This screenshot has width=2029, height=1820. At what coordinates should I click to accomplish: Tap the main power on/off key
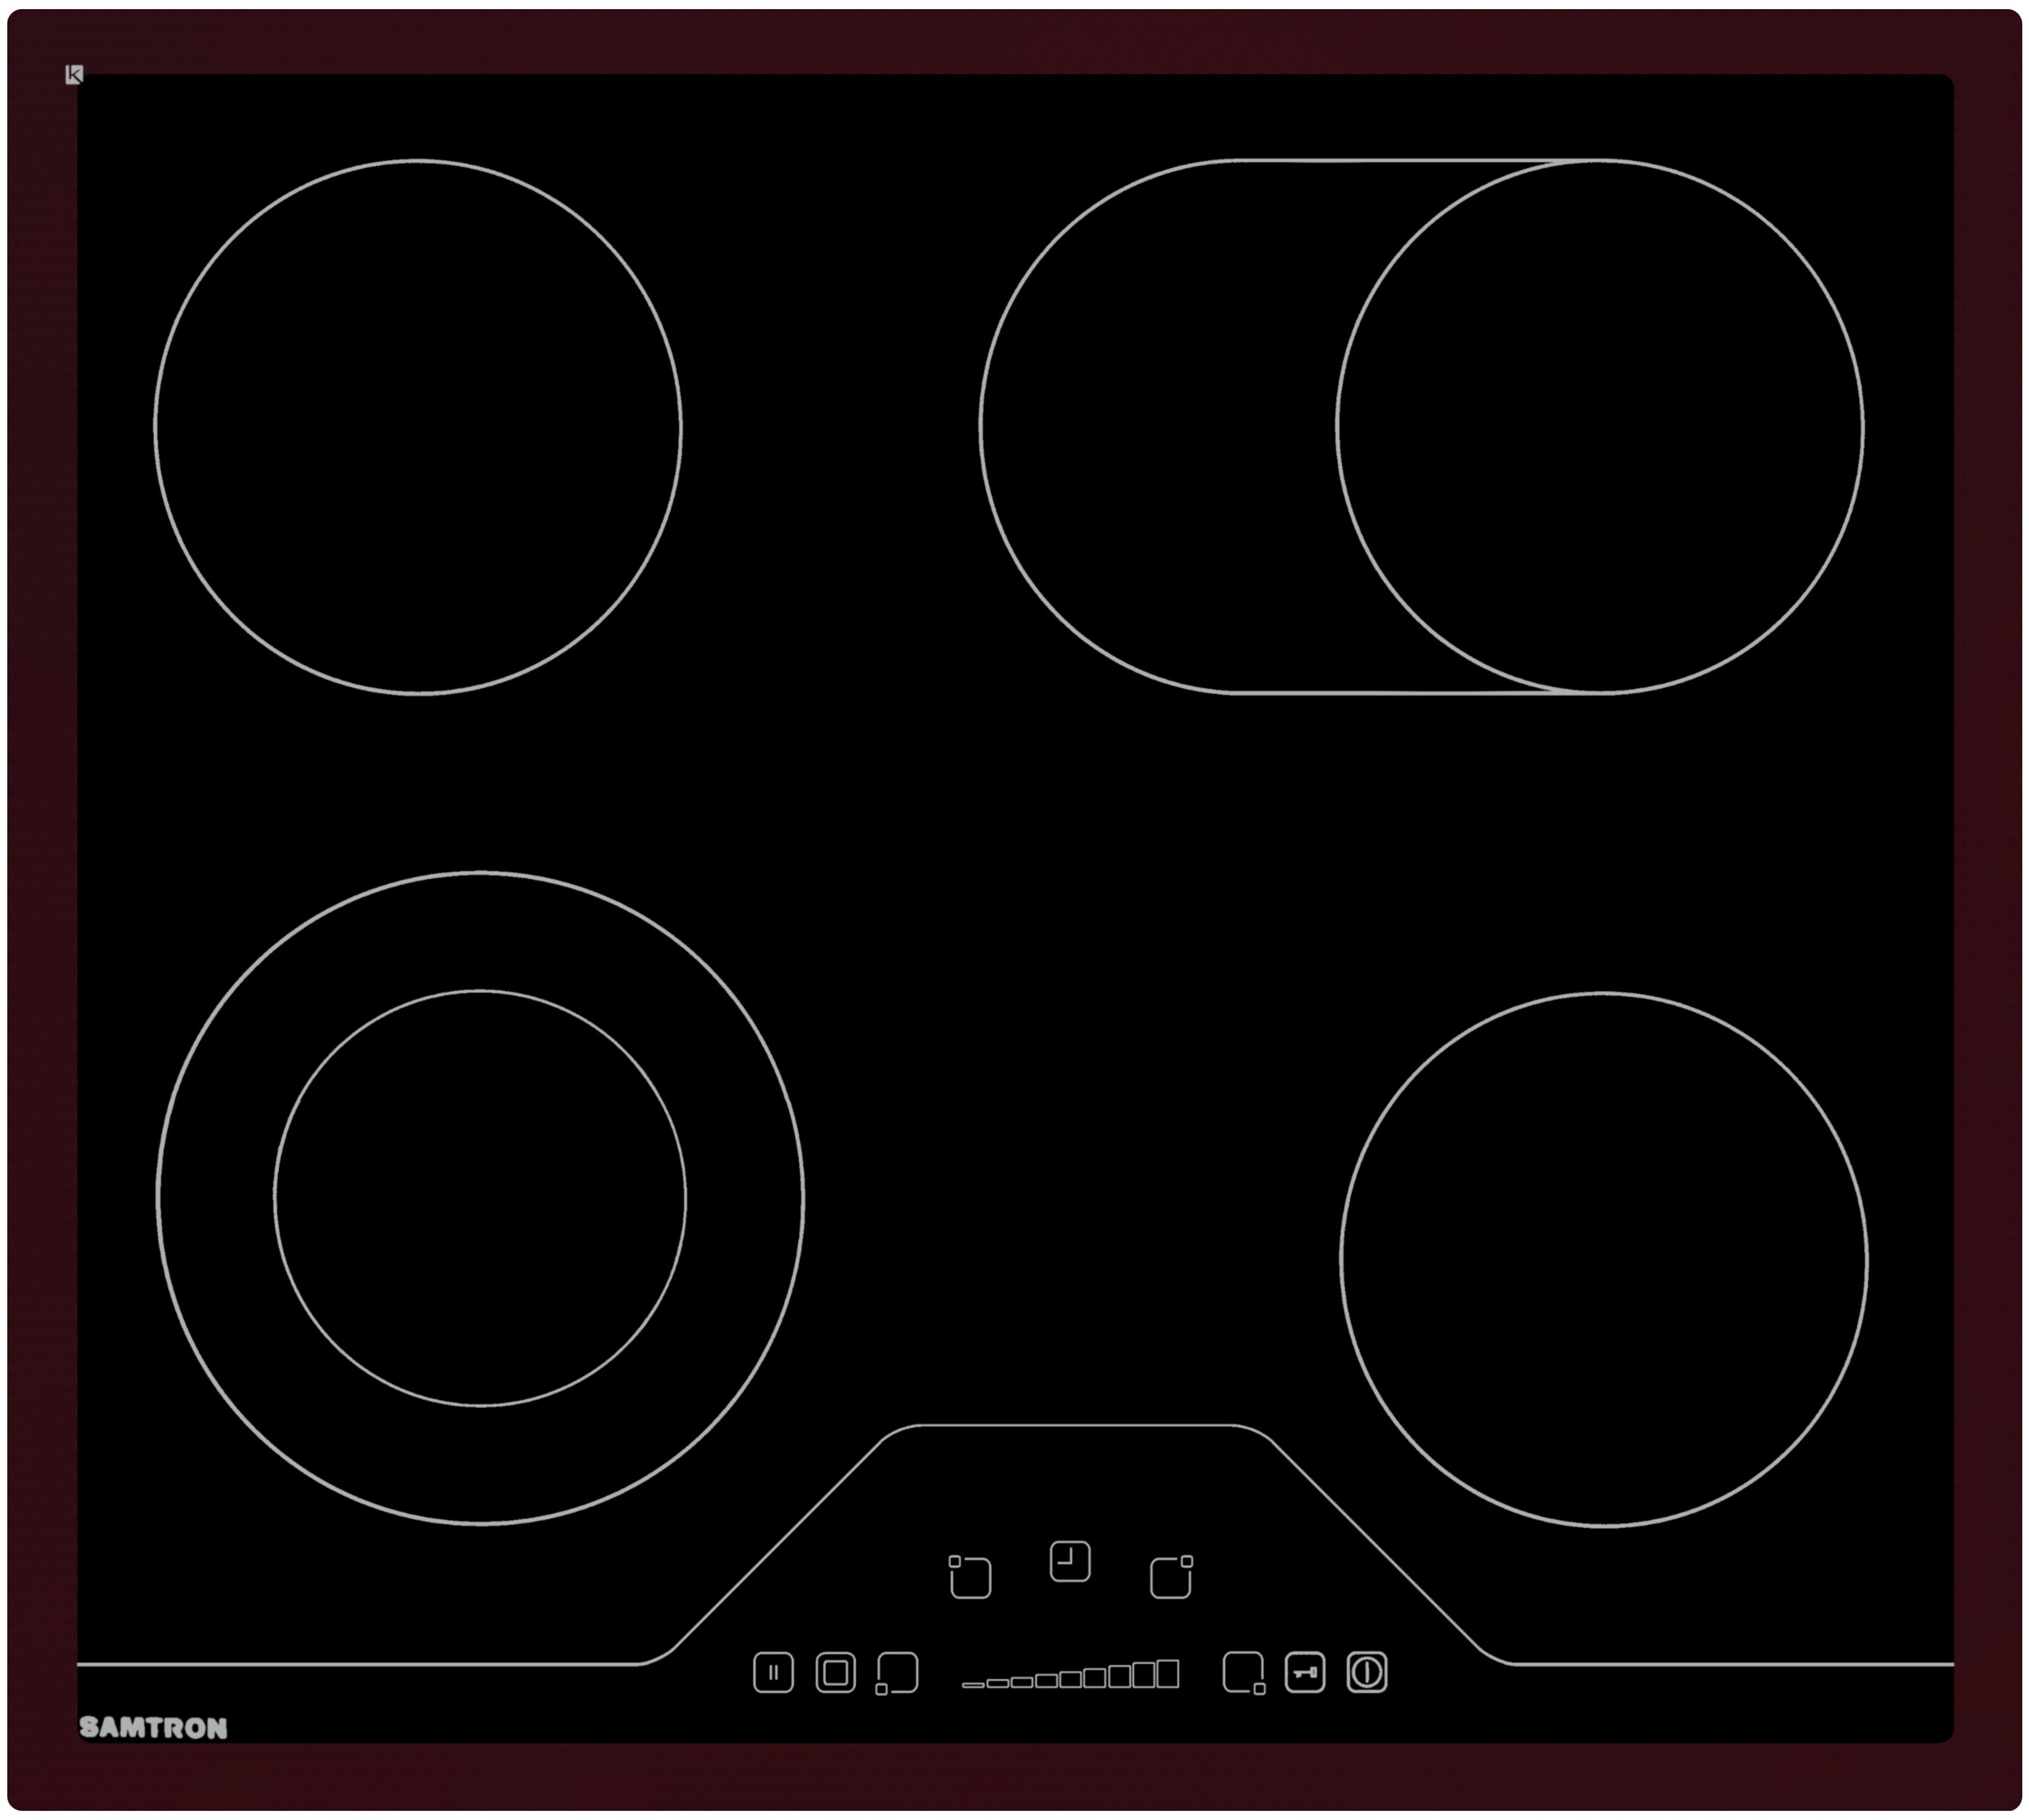pos(1367,1672)
